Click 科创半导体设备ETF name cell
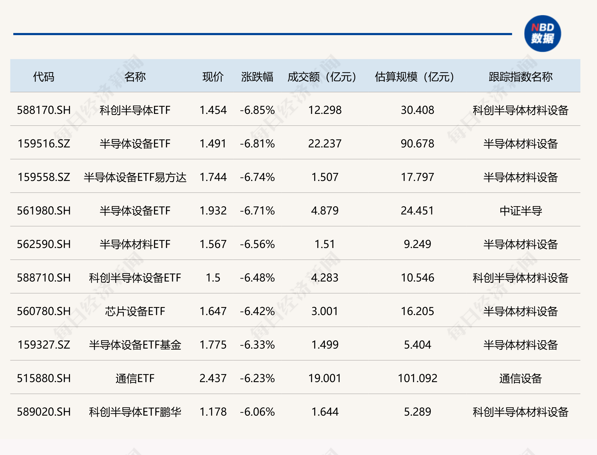This screenshot has height=455, width=597. click(x=135, y=278)
